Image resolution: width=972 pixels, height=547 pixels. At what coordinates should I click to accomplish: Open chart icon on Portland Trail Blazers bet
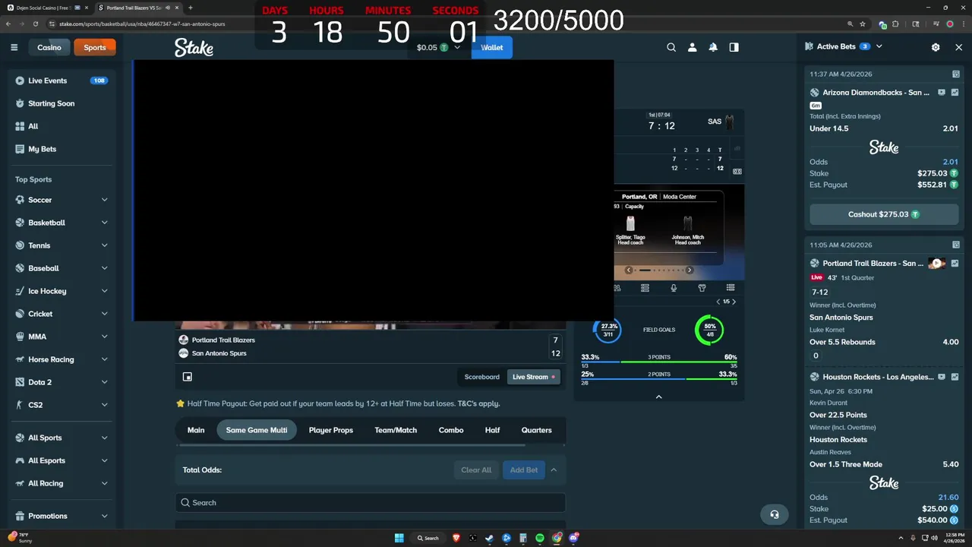(955, 264)
